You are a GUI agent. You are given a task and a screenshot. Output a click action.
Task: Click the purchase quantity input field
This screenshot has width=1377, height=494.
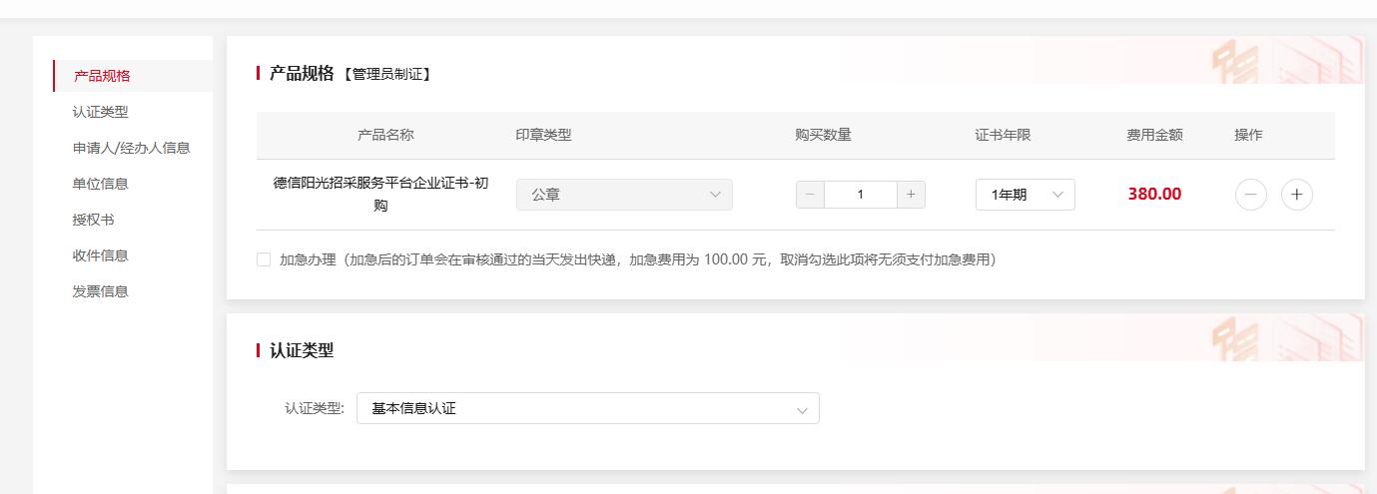860,195
